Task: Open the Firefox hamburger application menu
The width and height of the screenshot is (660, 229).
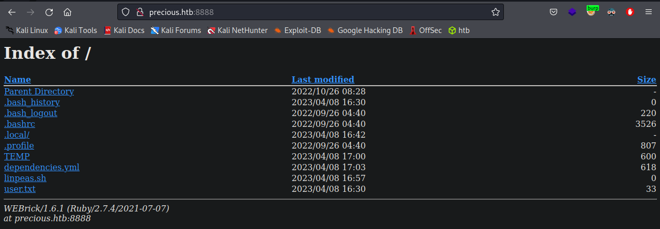Action: [x=648, y=12]
